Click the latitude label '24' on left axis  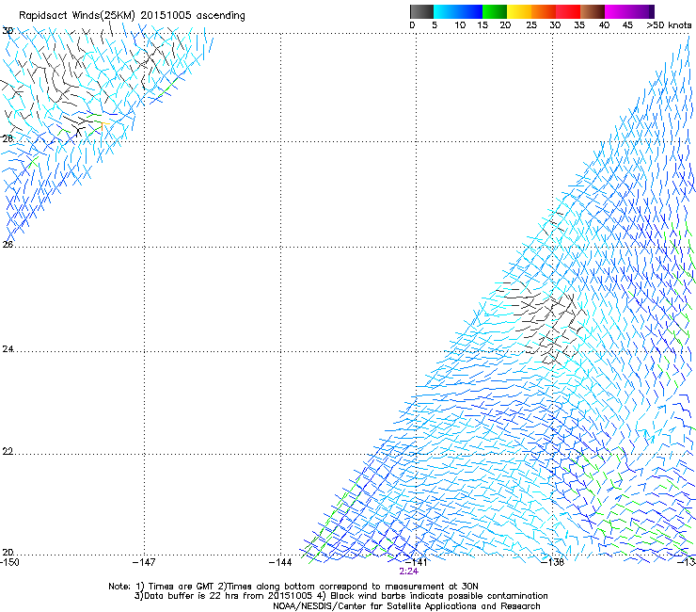point(8,349)
